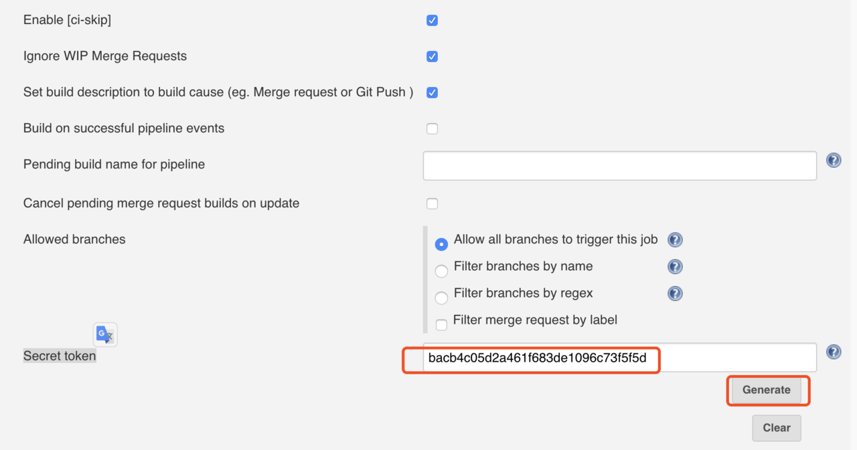Image resolution: width=857 pixels, height=450 pixels.
Task: Click the Google Translate icon
Action: tap(105, 334)
